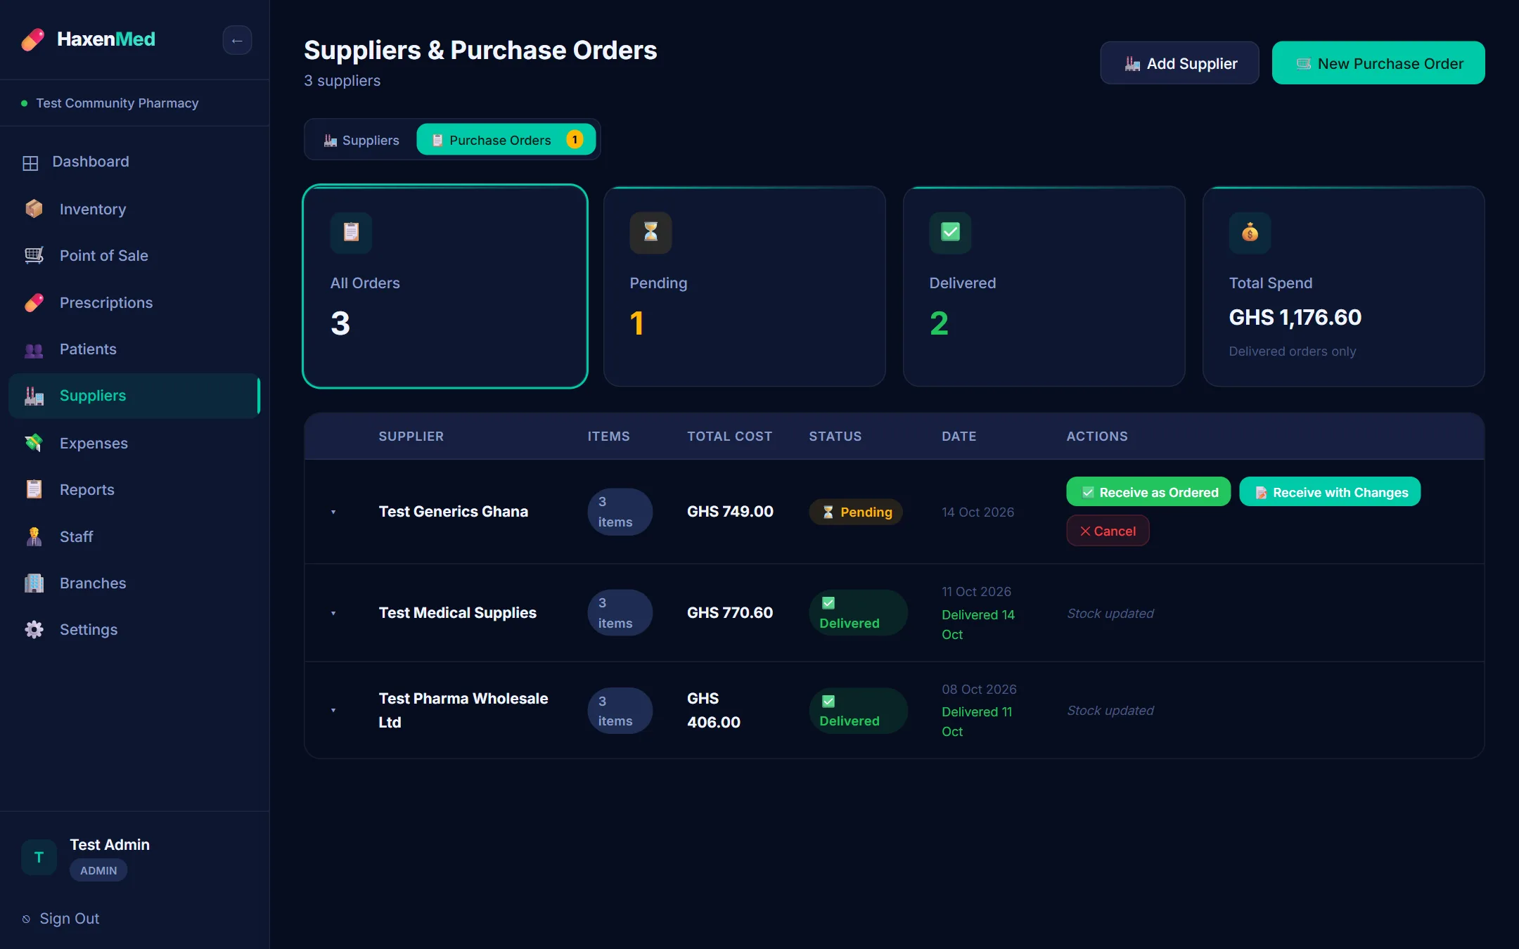Click clipboard icon on All Orders card
This screenshot has width=1519, height=949.
351,232
